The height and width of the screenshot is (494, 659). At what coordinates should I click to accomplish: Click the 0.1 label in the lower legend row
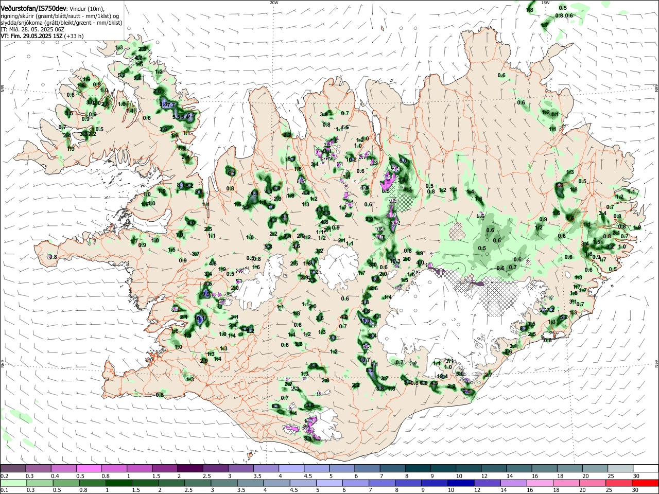point(4,490)
